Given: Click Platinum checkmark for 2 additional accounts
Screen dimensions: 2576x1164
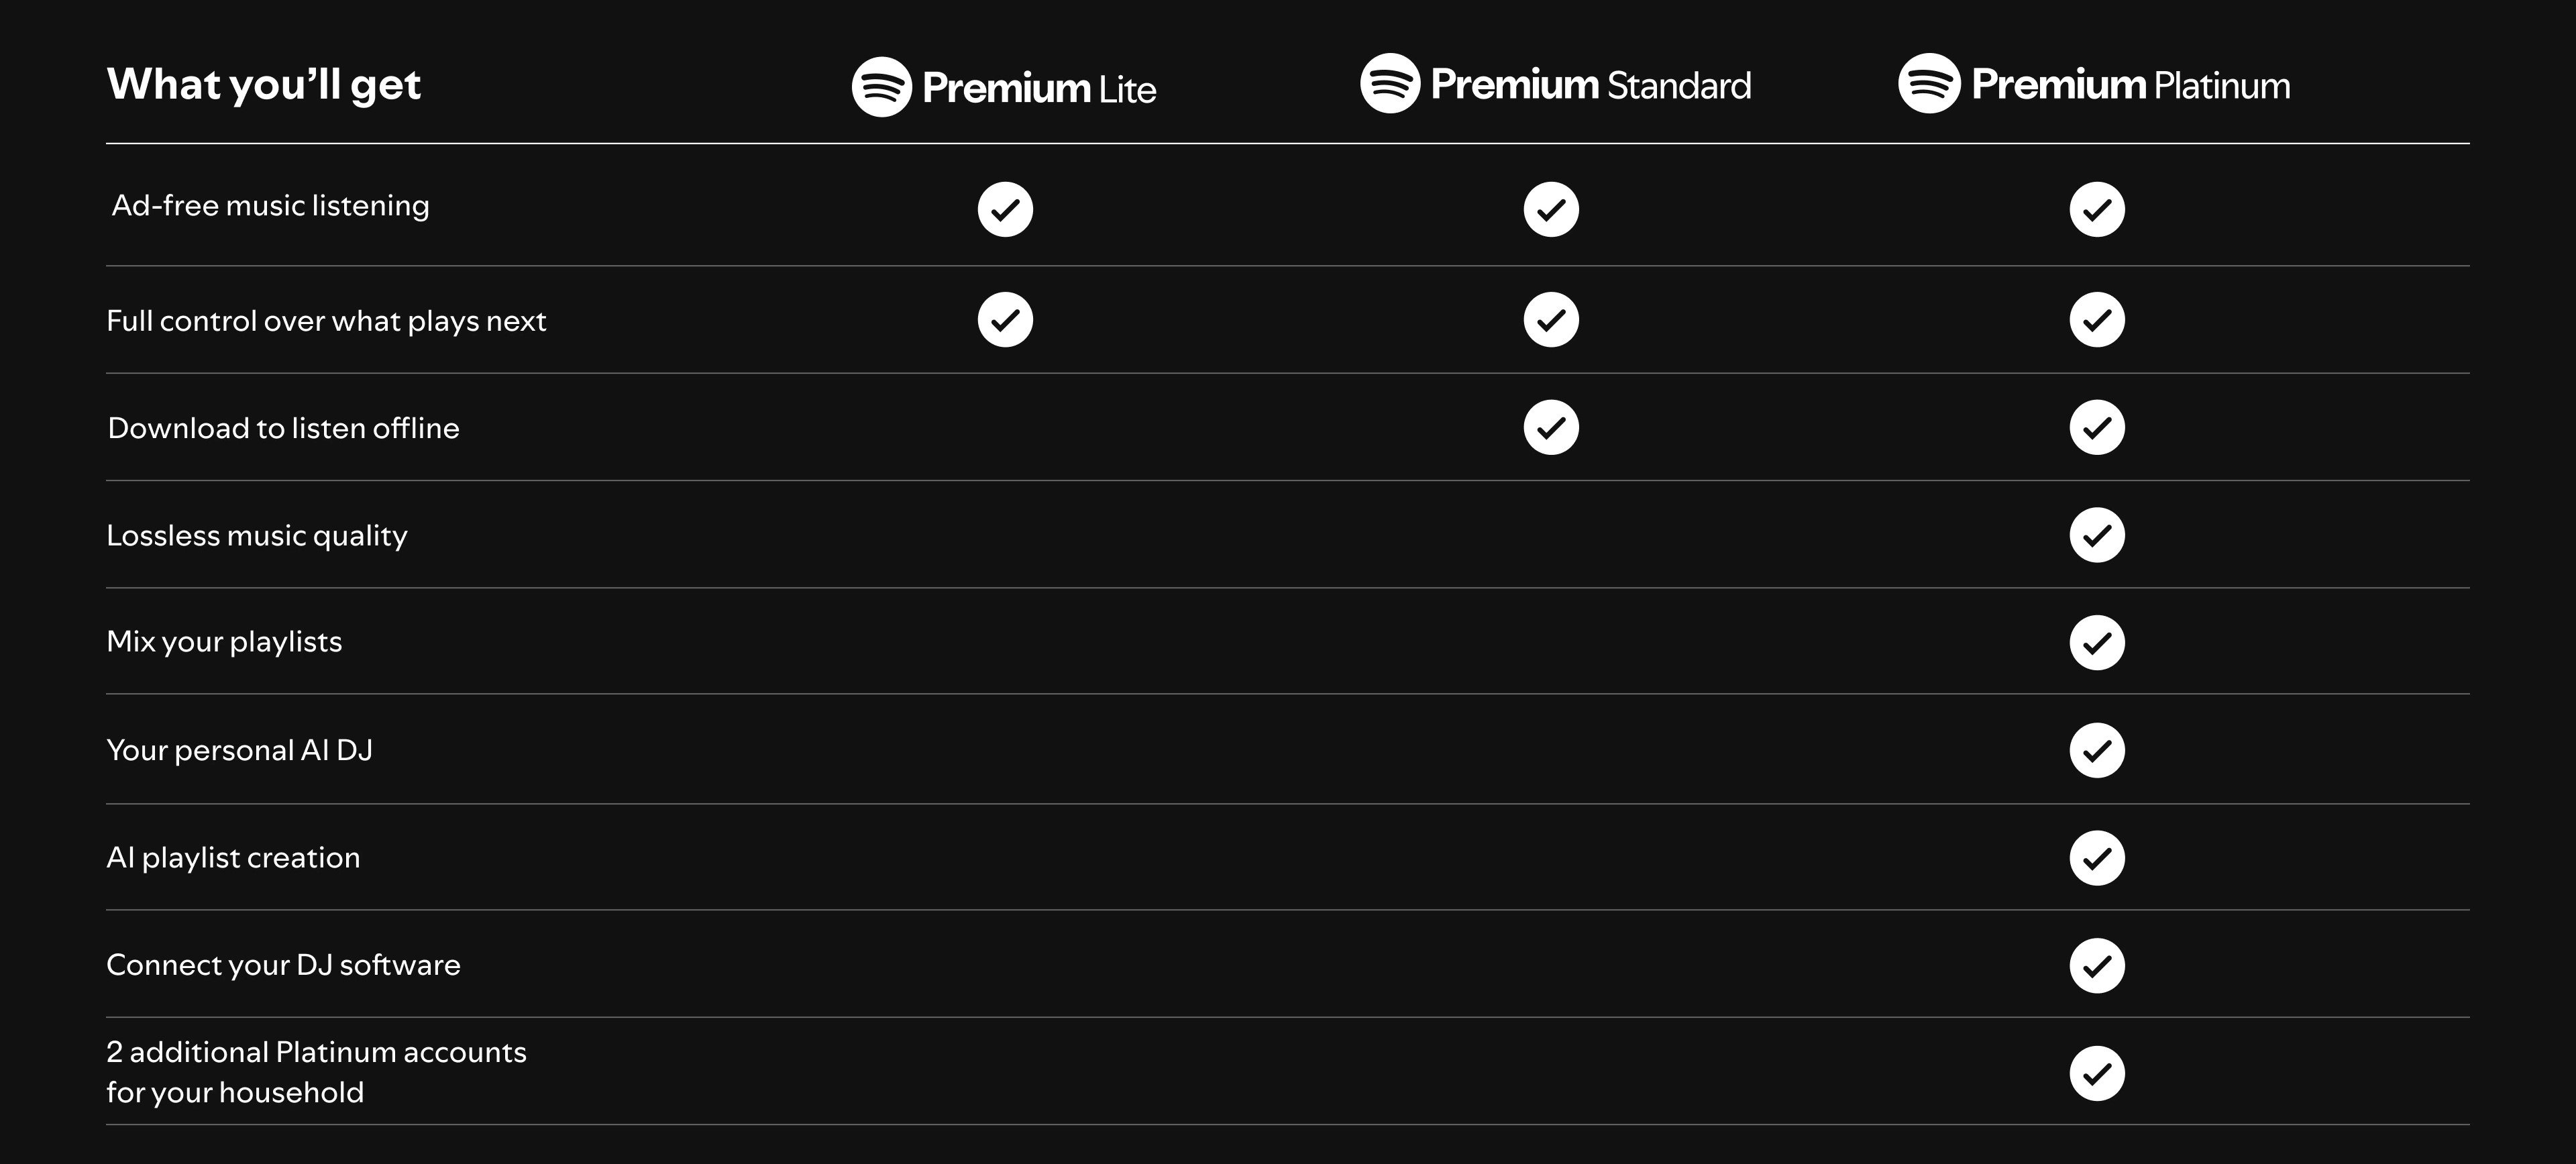Looking at the screenshot, I should coord(2097,1074).
